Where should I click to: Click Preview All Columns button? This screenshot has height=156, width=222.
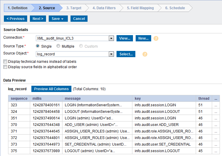click(51, 89)
